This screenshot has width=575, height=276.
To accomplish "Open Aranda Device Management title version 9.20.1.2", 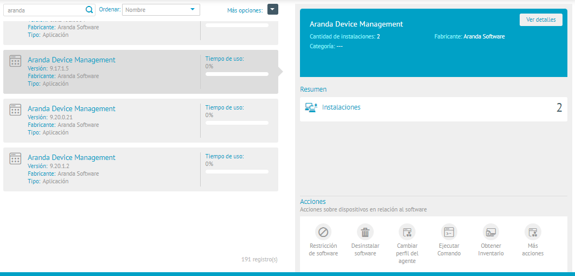I will (72, 157).
